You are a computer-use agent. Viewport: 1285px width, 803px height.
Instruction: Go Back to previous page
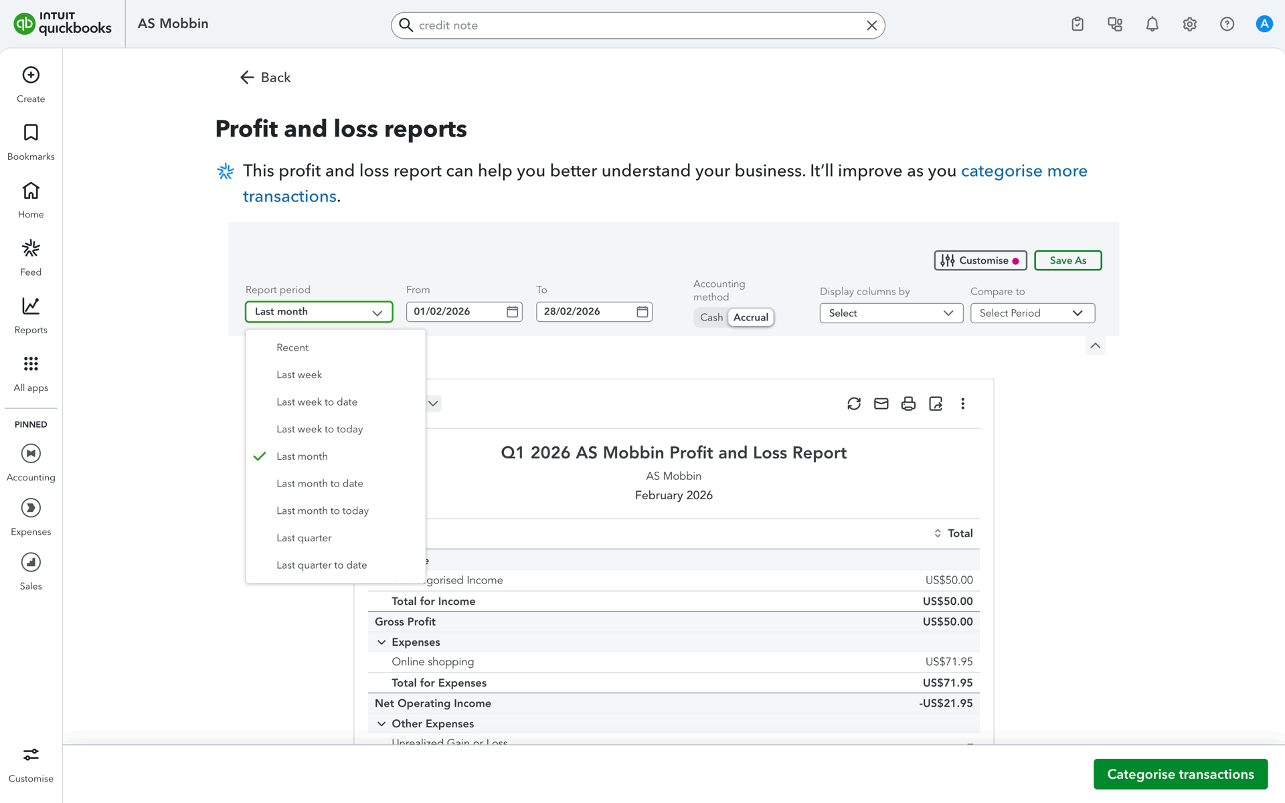[x=265, y=78]
